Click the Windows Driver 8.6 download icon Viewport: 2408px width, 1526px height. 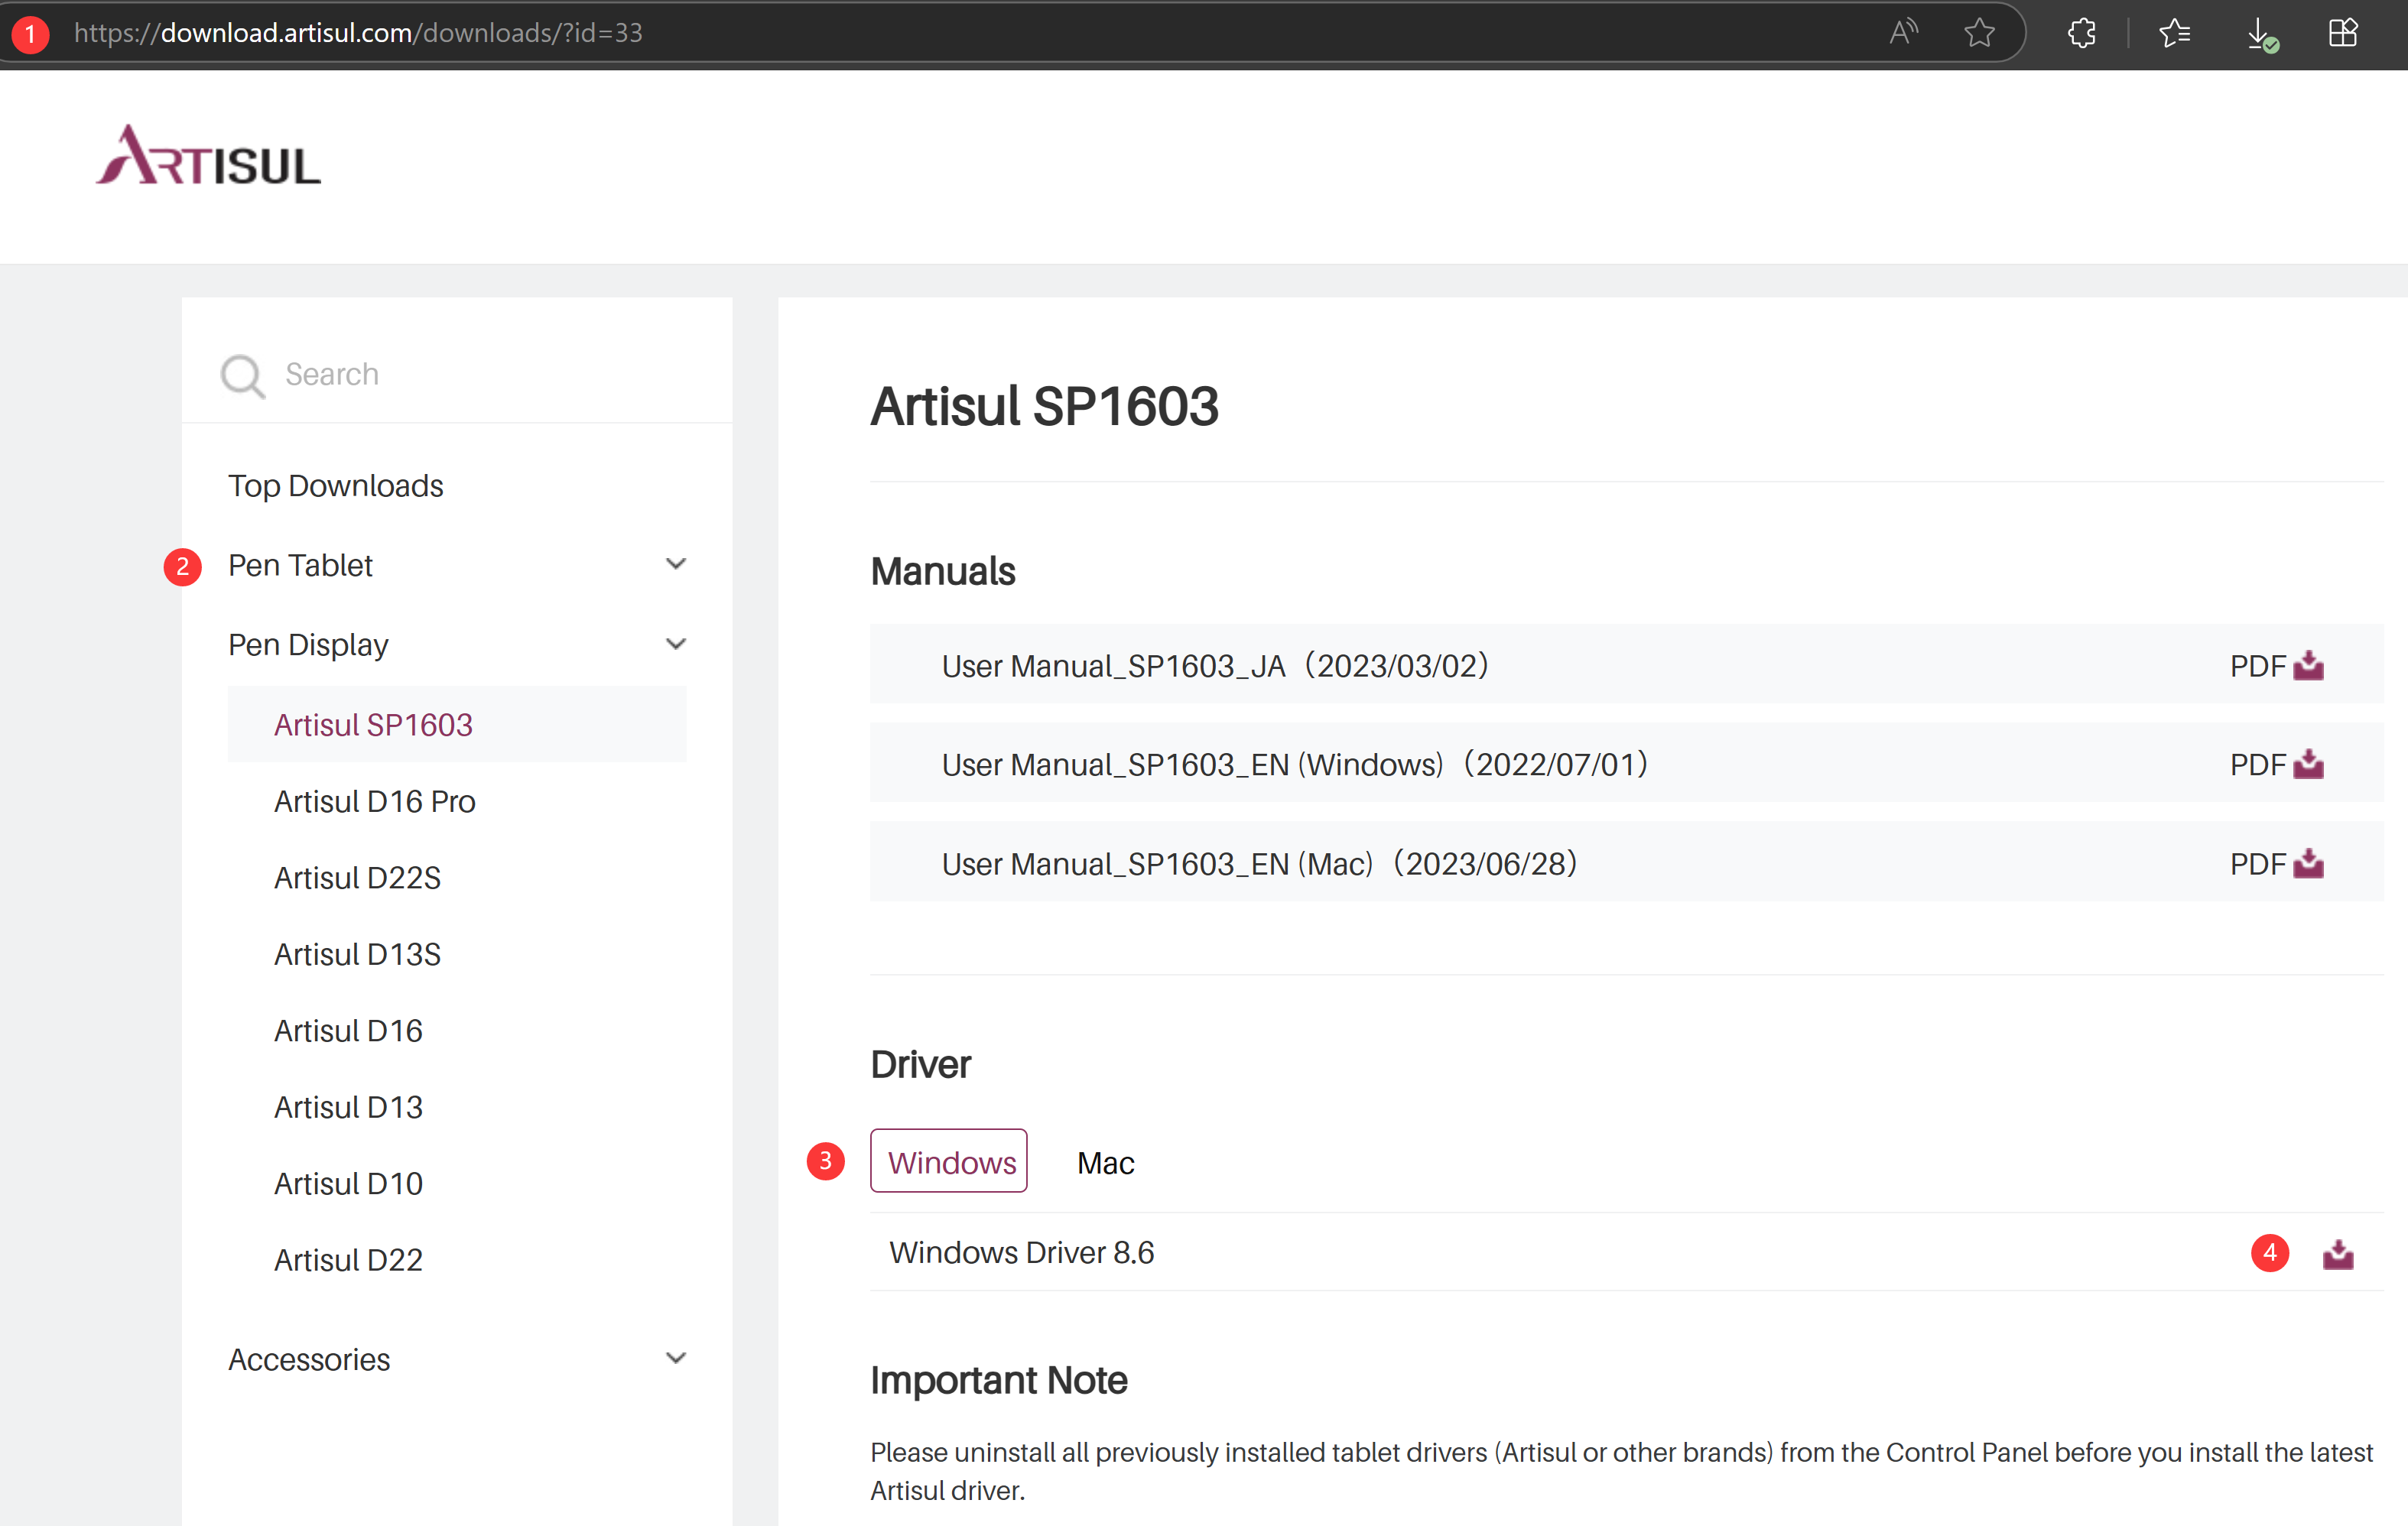click(2337, 1253)
